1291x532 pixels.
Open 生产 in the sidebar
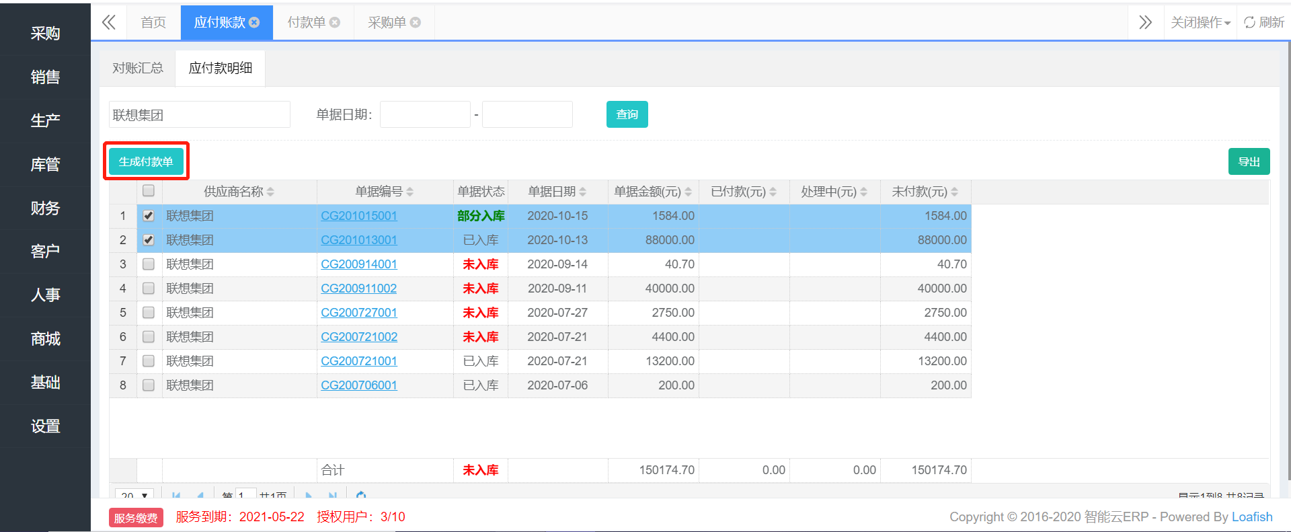[45, 120]
